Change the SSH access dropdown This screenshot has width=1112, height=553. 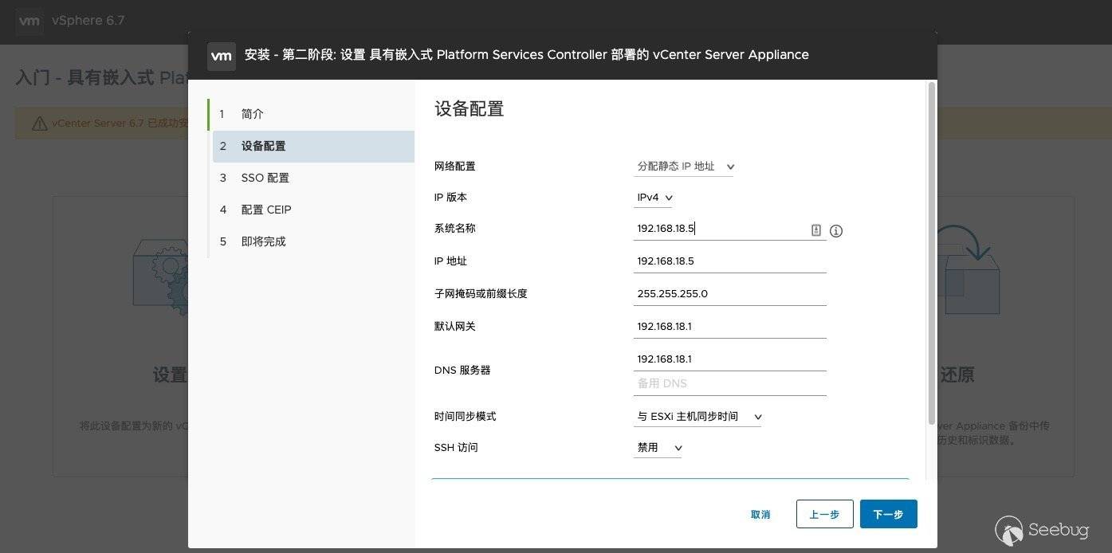click(x=658, y=448)
